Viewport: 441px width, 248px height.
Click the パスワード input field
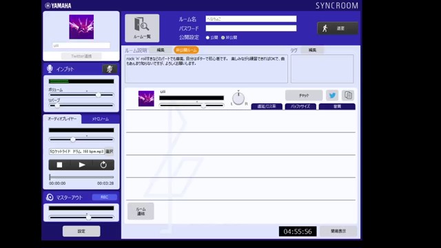(x=251, y=28)
